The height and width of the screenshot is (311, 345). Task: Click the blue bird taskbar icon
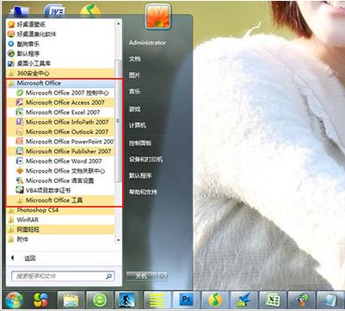[x=243, y=300]
